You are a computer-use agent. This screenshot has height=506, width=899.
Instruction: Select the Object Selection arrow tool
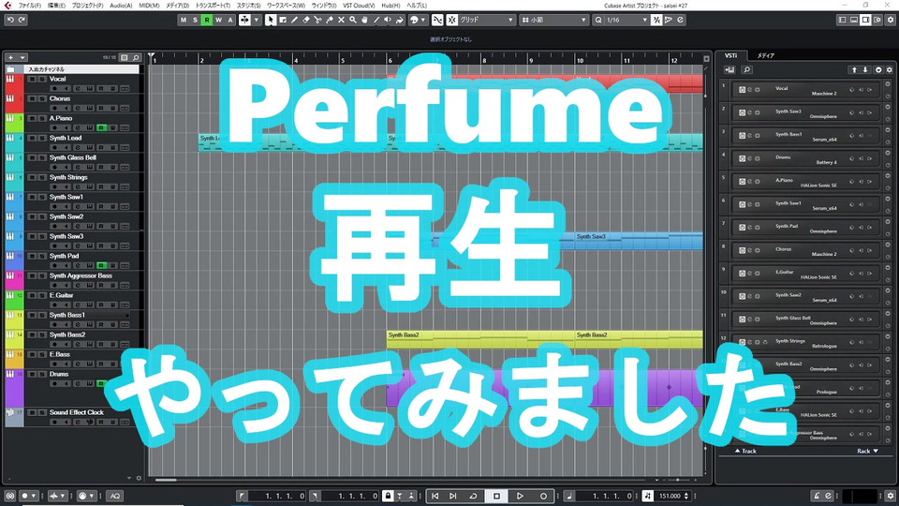pos(271,20)
